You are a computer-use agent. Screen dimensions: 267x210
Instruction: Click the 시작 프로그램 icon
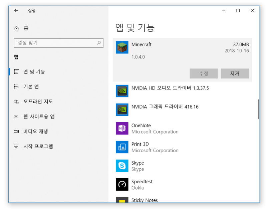coord(16,146)
